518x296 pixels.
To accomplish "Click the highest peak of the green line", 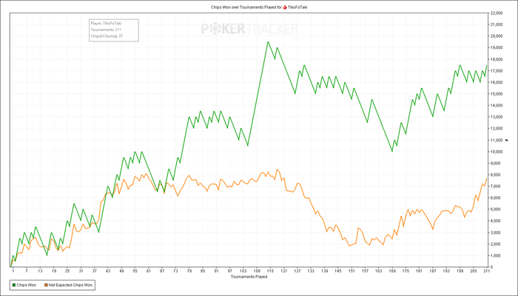I will [x=268, y=41].
